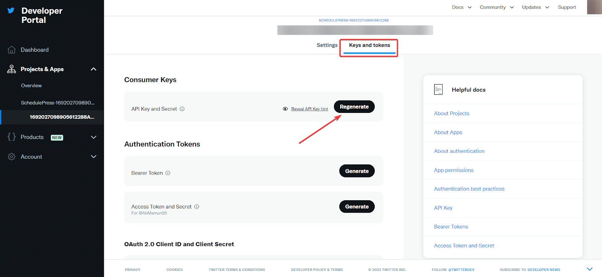
Task: Open Access Token and Secret doc link
Action: click(x=464, y=246)
